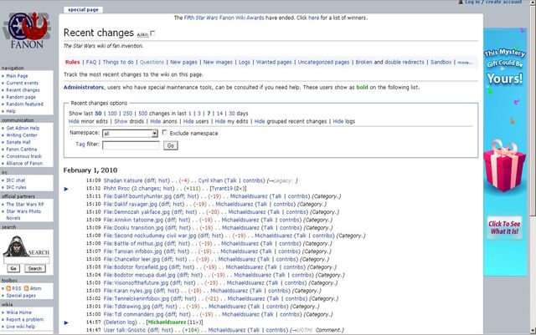
Task: Open the Logs link
Action: 244,62
